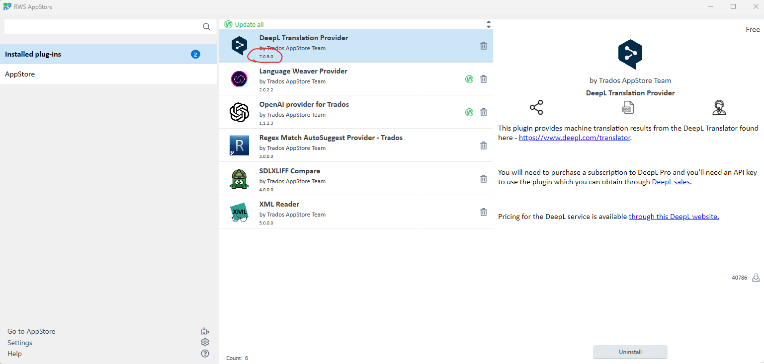This screenshot has width=764, height=364.
Task: Click version number 4.0.0.0
Action: [266, 190]
